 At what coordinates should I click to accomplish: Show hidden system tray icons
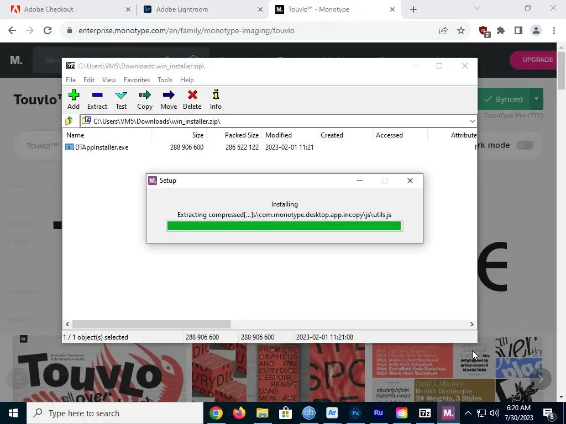[x=468, y=413]
